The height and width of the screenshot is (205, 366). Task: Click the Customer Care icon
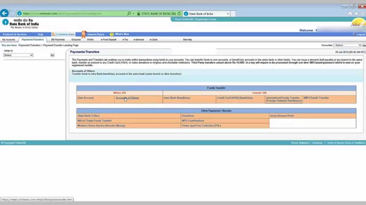[54, 34]
